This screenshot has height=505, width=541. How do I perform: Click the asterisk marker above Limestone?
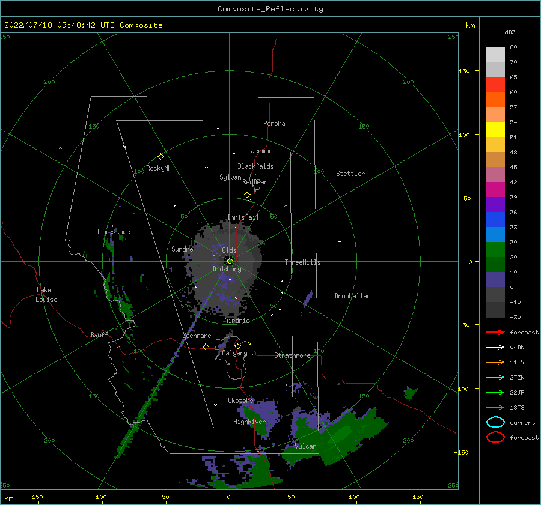click(x=114, y=226)
